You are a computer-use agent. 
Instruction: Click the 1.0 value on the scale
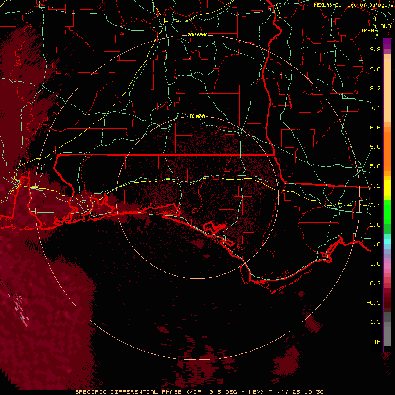tap(375, 264)
